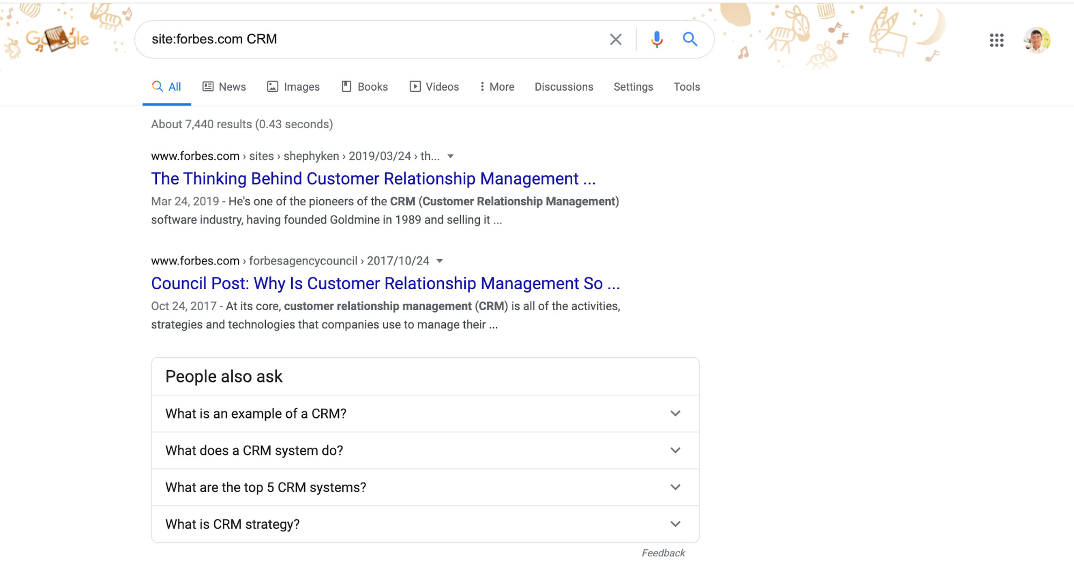Viewport: 1074px width, 581px height.
Task: Open the More search options menu
Action: [x=497, y=87]
